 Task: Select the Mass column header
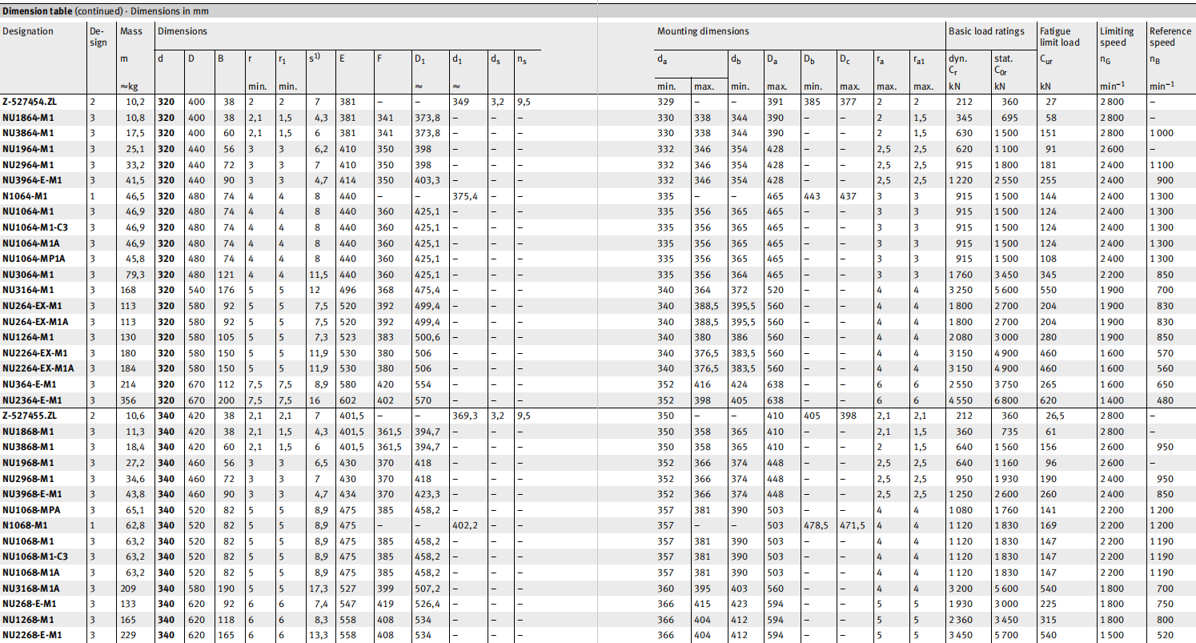tap(131, 31)
